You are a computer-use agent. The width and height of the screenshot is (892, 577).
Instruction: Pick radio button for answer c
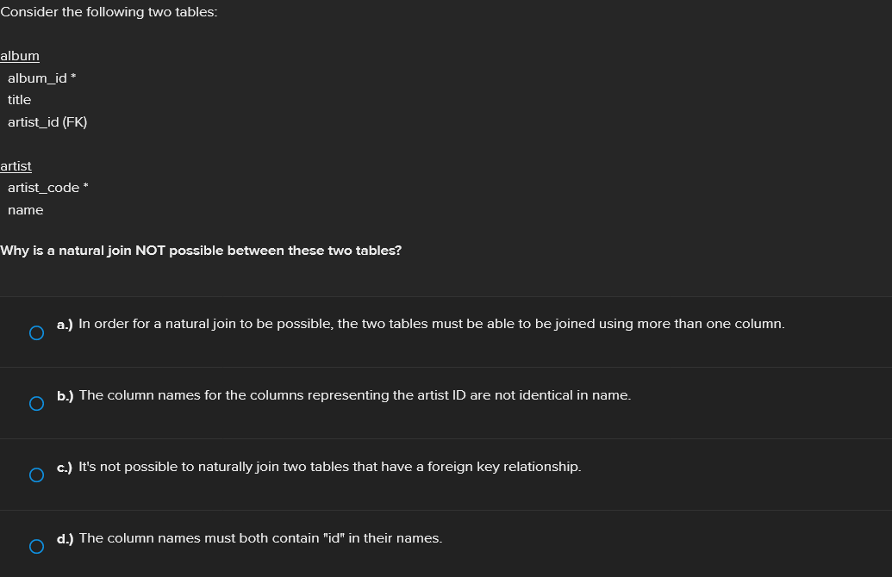[35, 475]
